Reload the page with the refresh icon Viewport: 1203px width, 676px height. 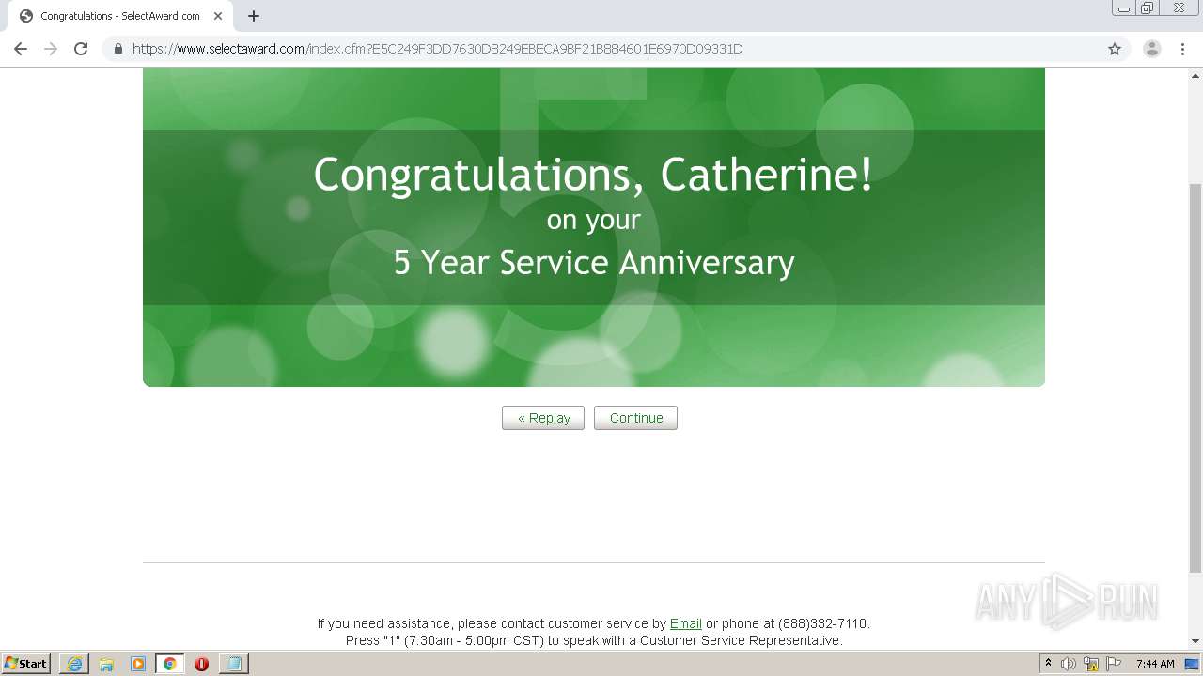(81, 49)
